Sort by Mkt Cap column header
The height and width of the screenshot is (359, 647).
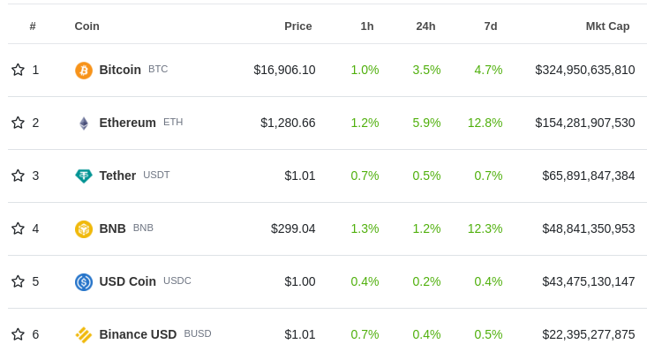click(607, 26)
